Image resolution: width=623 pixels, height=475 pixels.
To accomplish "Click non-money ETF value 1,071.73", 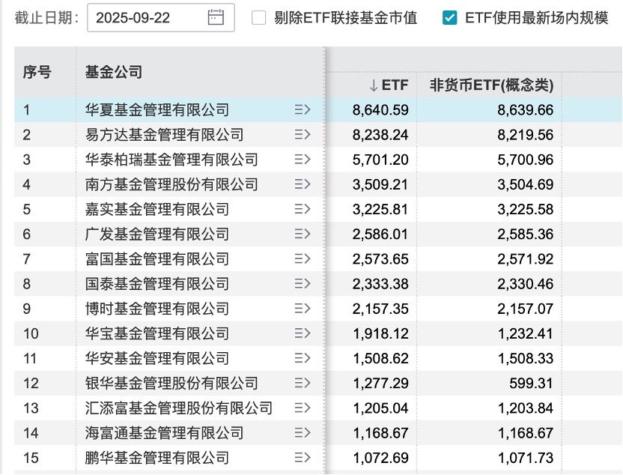I will pyautogui.click(x=526, y=458).
